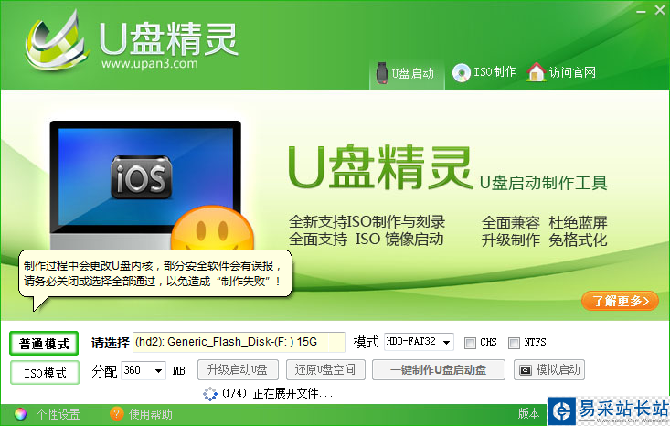Click the spinning progress indicator icon
Screen dimensions: 670x426
click(x=210, y=394)
